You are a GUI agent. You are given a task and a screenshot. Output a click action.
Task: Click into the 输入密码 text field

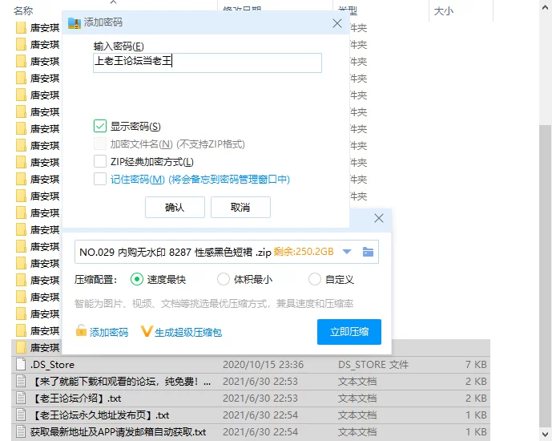207,63
